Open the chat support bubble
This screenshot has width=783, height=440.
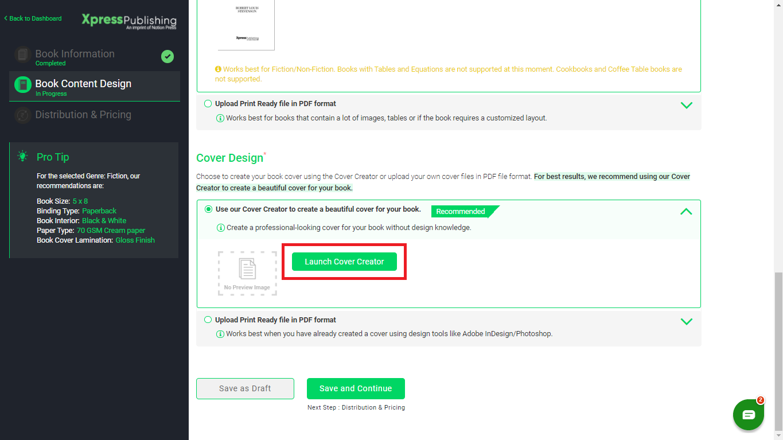749,415
